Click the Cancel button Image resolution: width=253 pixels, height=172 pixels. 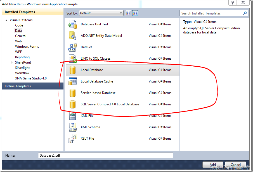[235, 164]
